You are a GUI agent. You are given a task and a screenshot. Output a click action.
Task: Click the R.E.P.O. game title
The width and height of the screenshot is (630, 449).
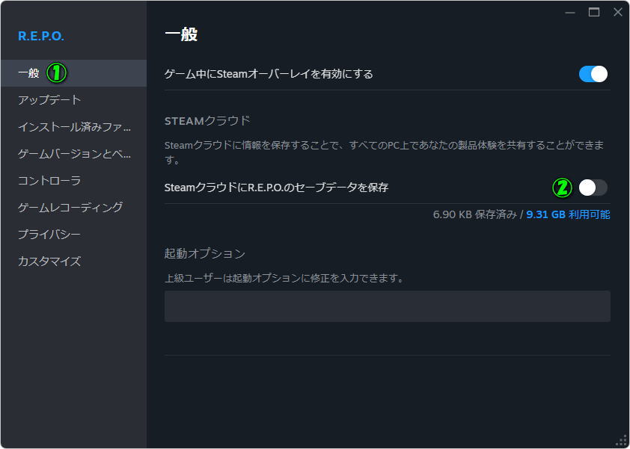tap(41, 36)
